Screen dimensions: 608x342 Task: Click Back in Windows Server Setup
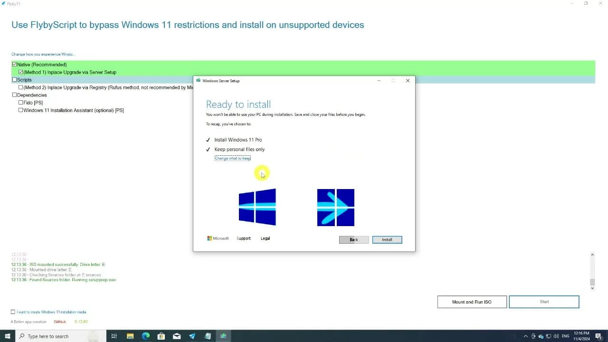point(353,239)
